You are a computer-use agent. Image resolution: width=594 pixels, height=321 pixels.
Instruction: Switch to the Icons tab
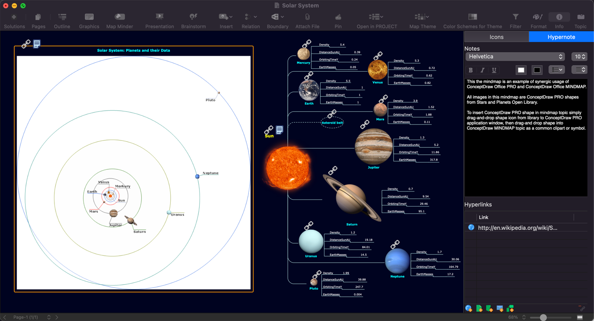click(x=496, y=37)
